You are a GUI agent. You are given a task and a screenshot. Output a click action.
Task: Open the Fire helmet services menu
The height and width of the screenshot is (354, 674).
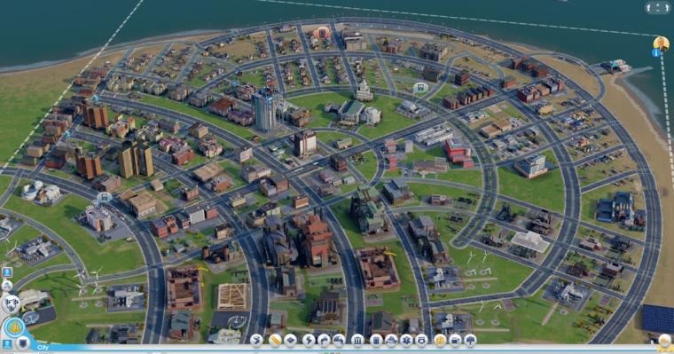391,340
